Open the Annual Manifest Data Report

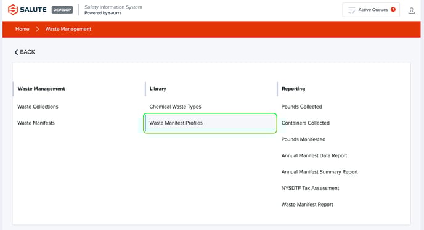coord(314,155)
